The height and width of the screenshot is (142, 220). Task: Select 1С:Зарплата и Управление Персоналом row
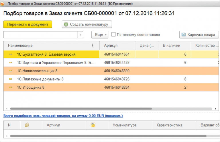(52, 62)
